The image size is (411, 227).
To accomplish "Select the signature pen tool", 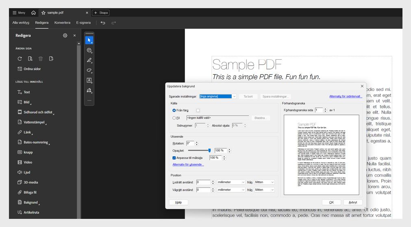I will pos(89,90).
